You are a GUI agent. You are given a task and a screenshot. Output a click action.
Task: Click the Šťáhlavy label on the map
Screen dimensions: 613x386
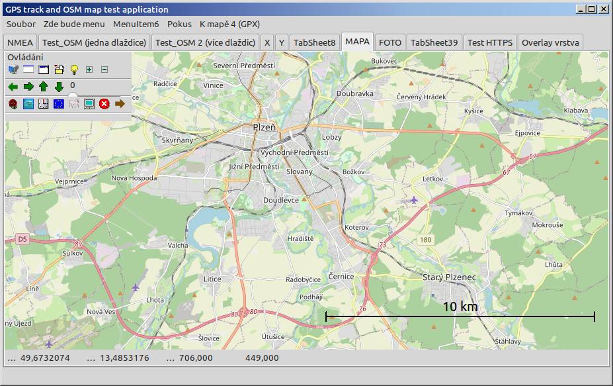click(x=507, y=342)
